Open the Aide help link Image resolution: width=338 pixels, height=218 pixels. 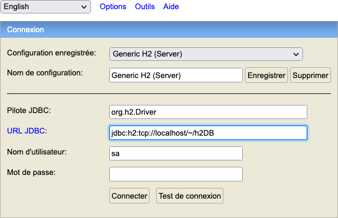(x=171, y=6)
